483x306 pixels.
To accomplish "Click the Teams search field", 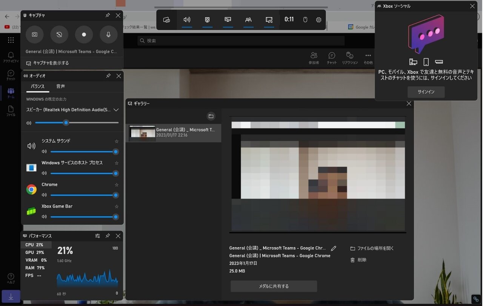I will (241, 41).
